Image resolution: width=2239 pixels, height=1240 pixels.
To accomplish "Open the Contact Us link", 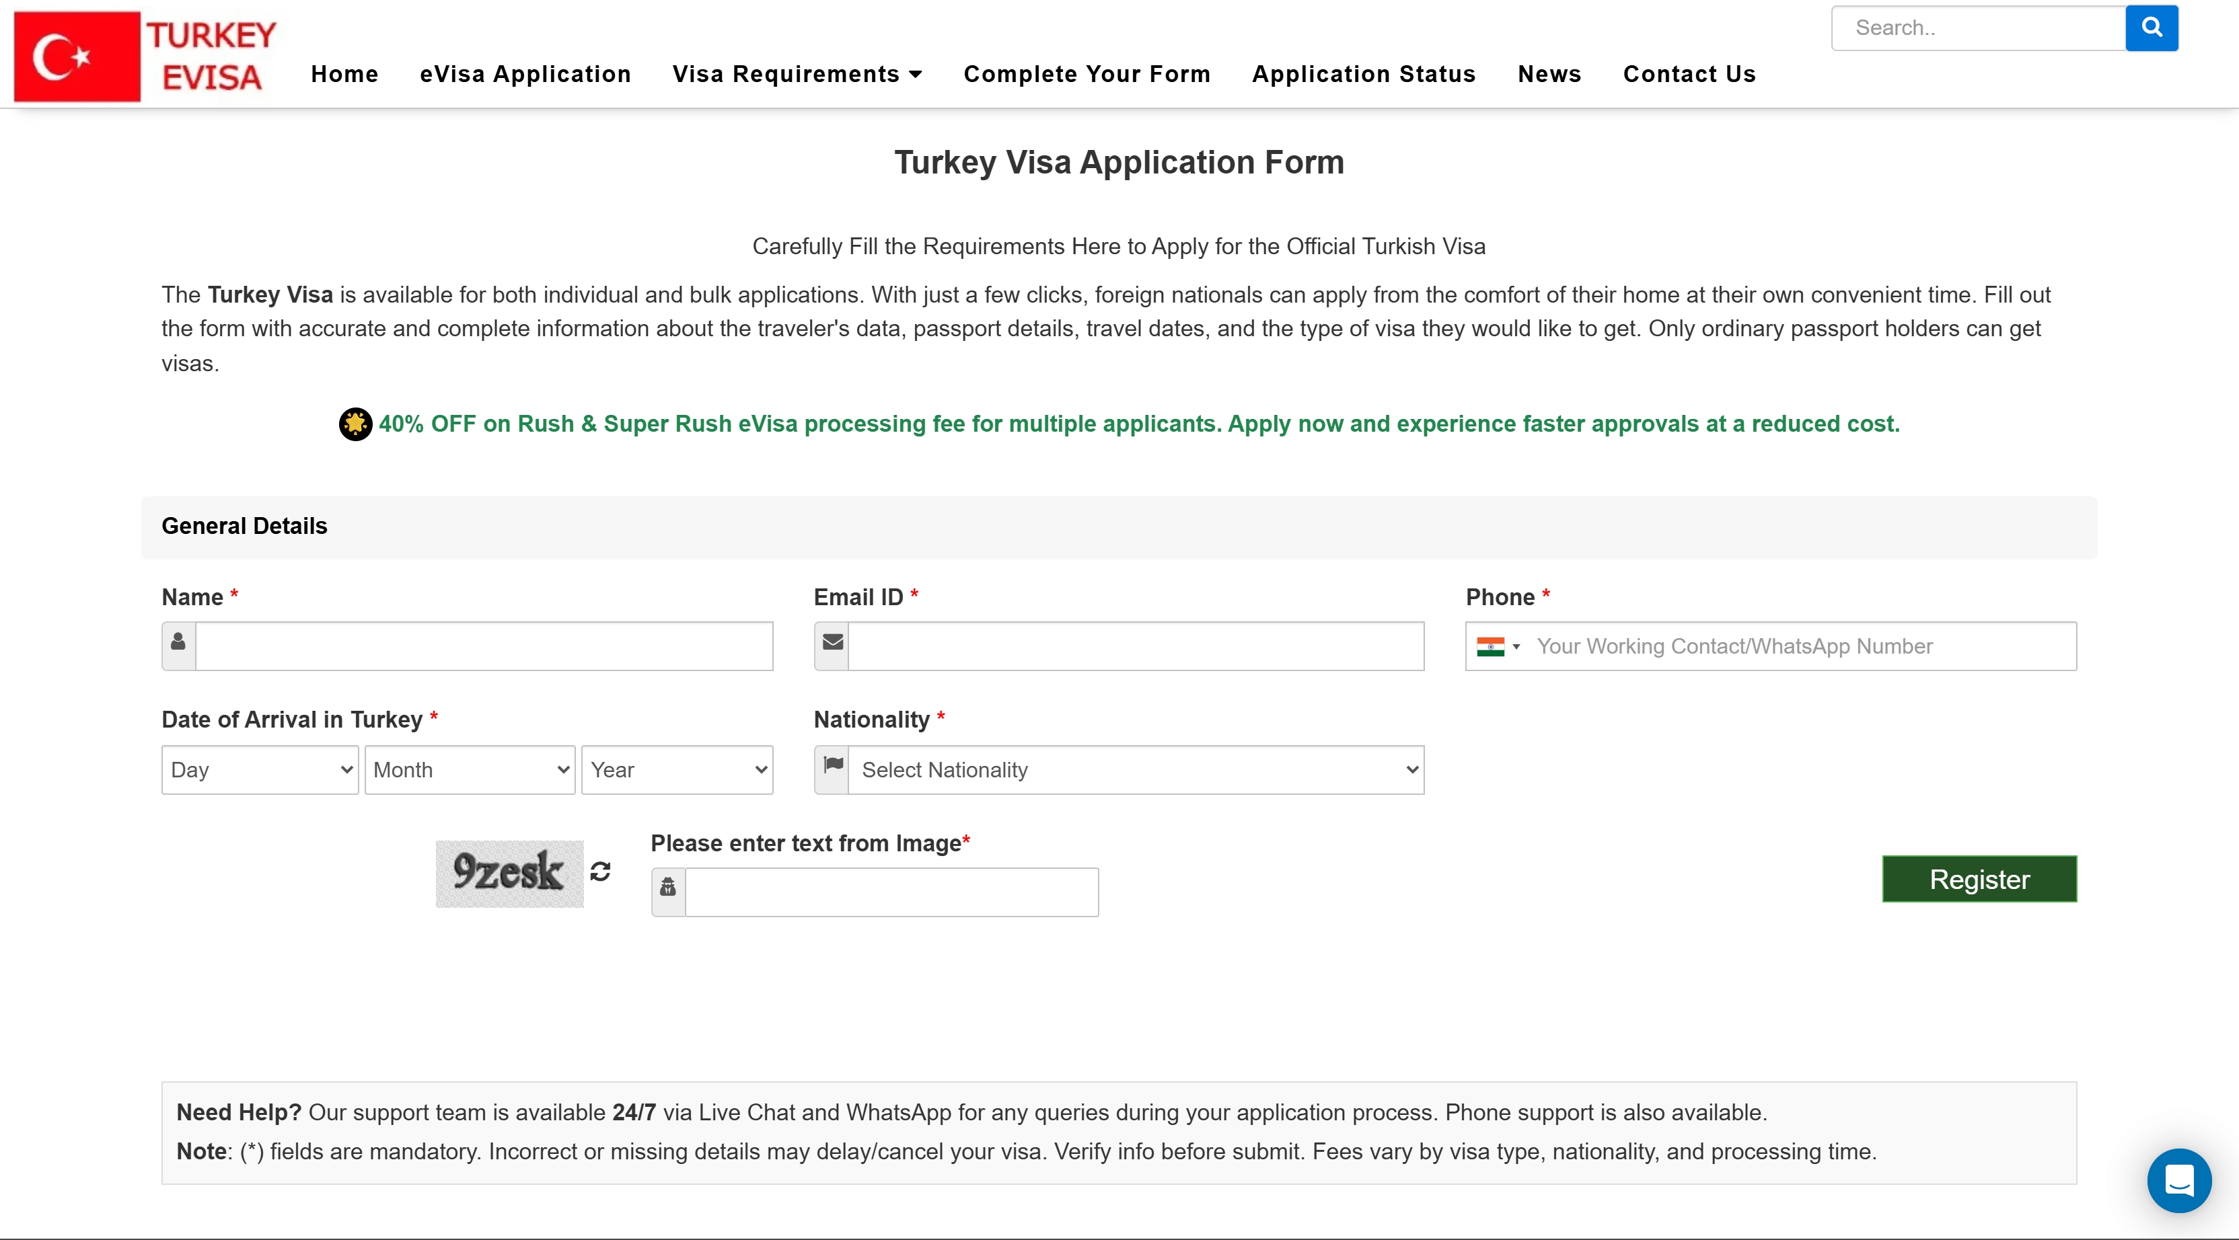I will pyautogui.click(x=1689, y=75).
